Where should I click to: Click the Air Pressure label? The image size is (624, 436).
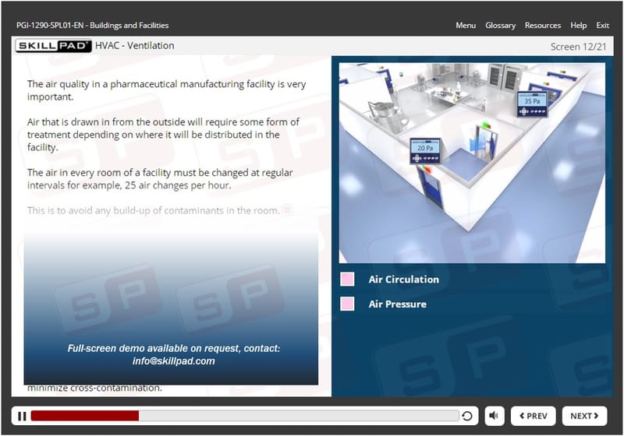(x=397, y=304)
